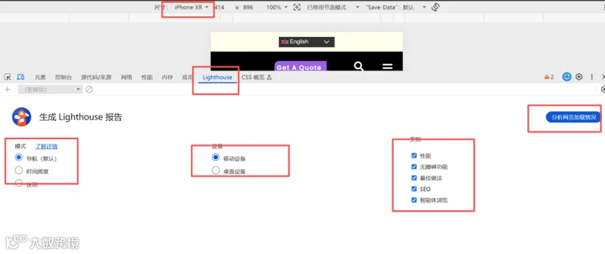Screen dimensions: 605x254
Task: Open the 100% zoom level dropdown
Action: tap(277, 7)
